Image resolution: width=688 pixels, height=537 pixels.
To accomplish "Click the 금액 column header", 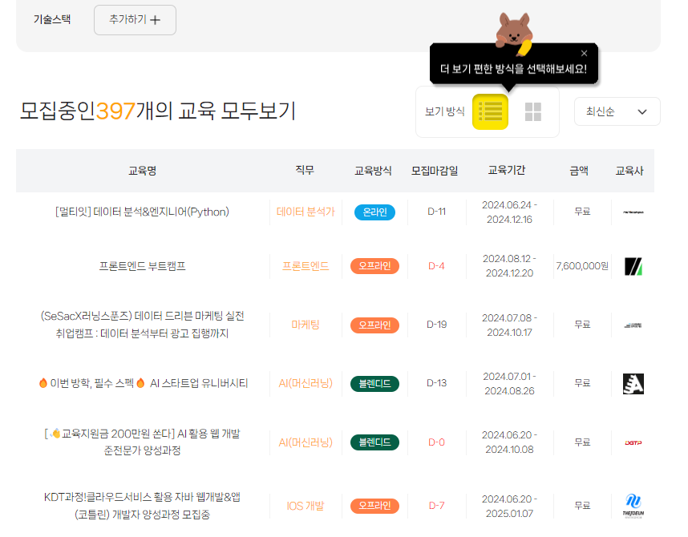I will coord(578,171).
